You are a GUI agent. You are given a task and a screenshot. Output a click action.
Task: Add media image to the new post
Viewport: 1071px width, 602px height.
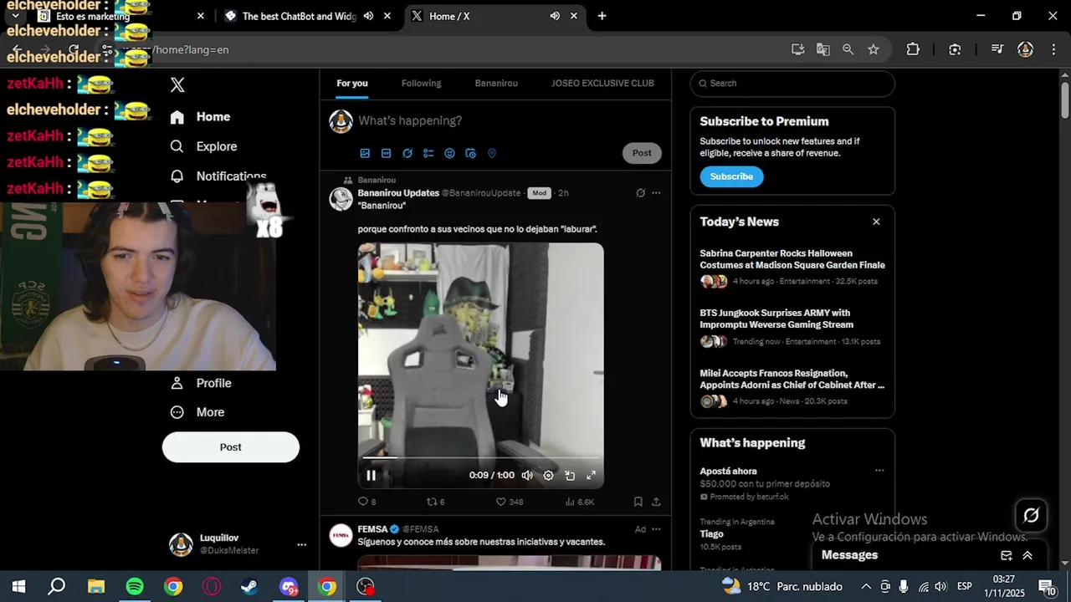[365, 154]
